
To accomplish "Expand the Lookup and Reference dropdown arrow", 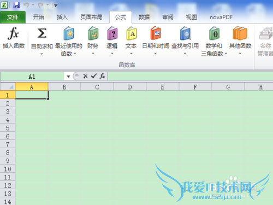I will (185, 54).
